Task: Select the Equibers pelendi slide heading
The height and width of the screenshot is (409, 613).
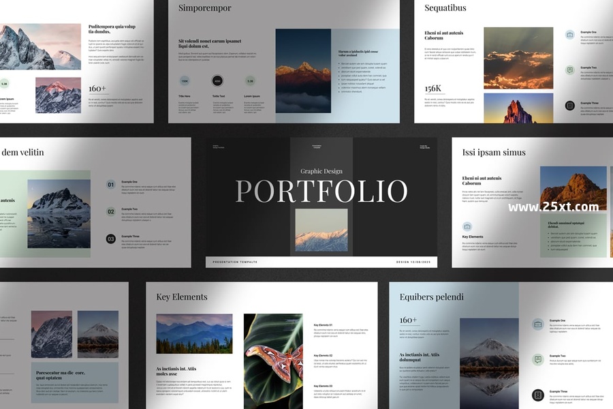Action: [x=432, y=297]
